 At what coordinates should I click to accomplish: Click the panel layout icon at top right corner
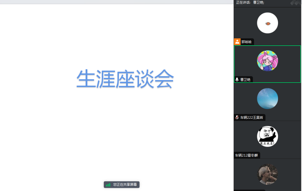[x=295, y=3]
